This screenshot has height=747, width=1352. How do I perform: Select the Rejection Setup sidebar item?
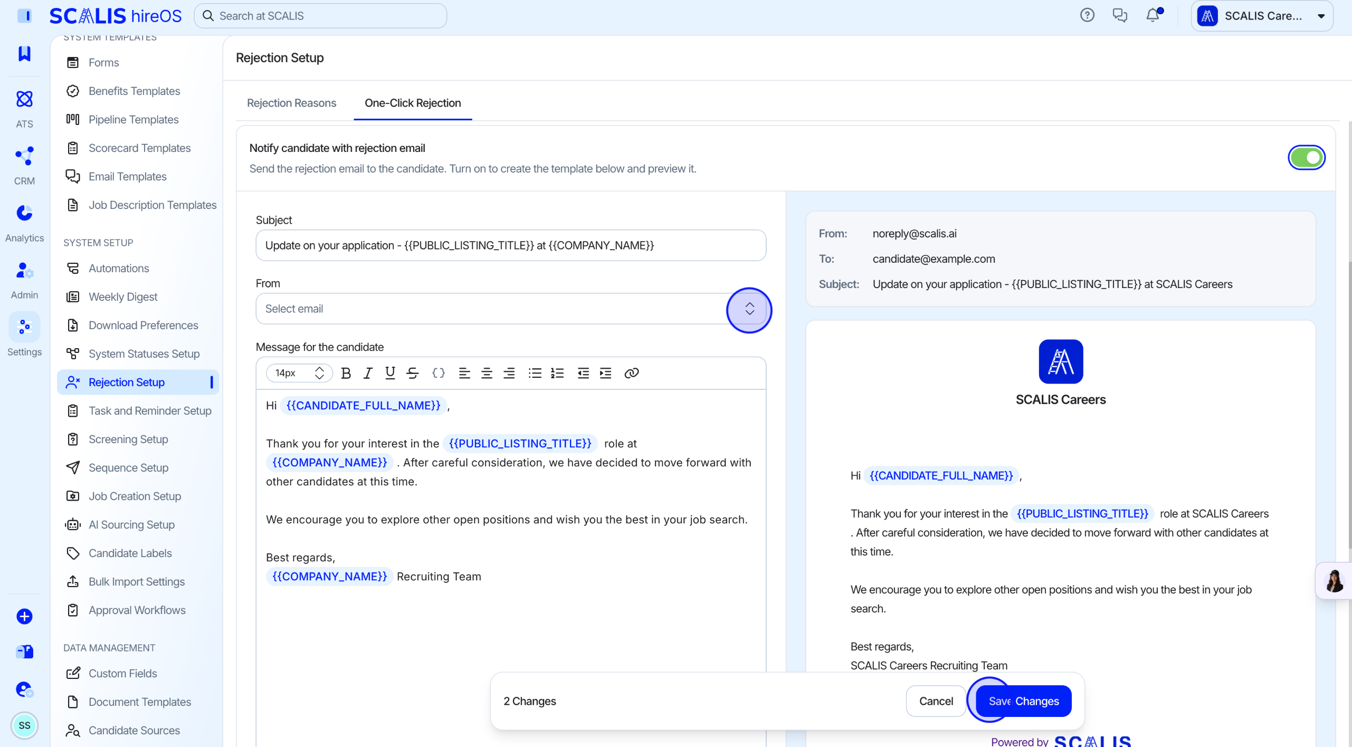click(138, 382)
